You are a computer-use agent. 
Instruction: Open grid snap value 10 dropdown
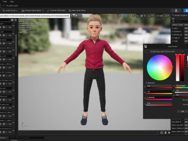(x=145, y=16)
